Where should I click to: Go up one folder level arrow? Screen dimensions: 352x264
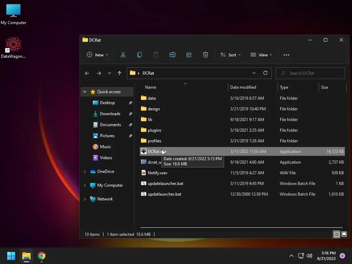pyautogui.click(x=119, y=73)
